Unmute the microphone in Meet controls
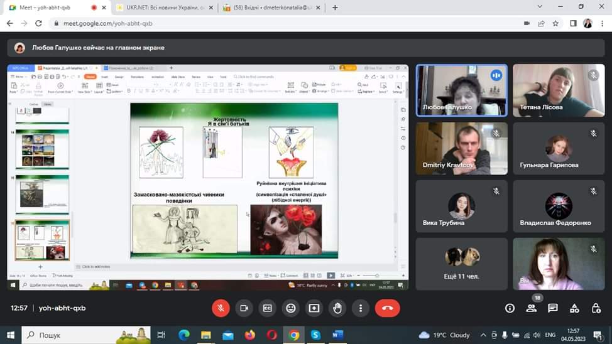 220,308
